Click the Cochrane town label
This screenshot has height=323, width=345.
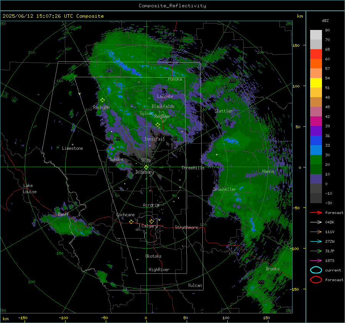point(125,215)
